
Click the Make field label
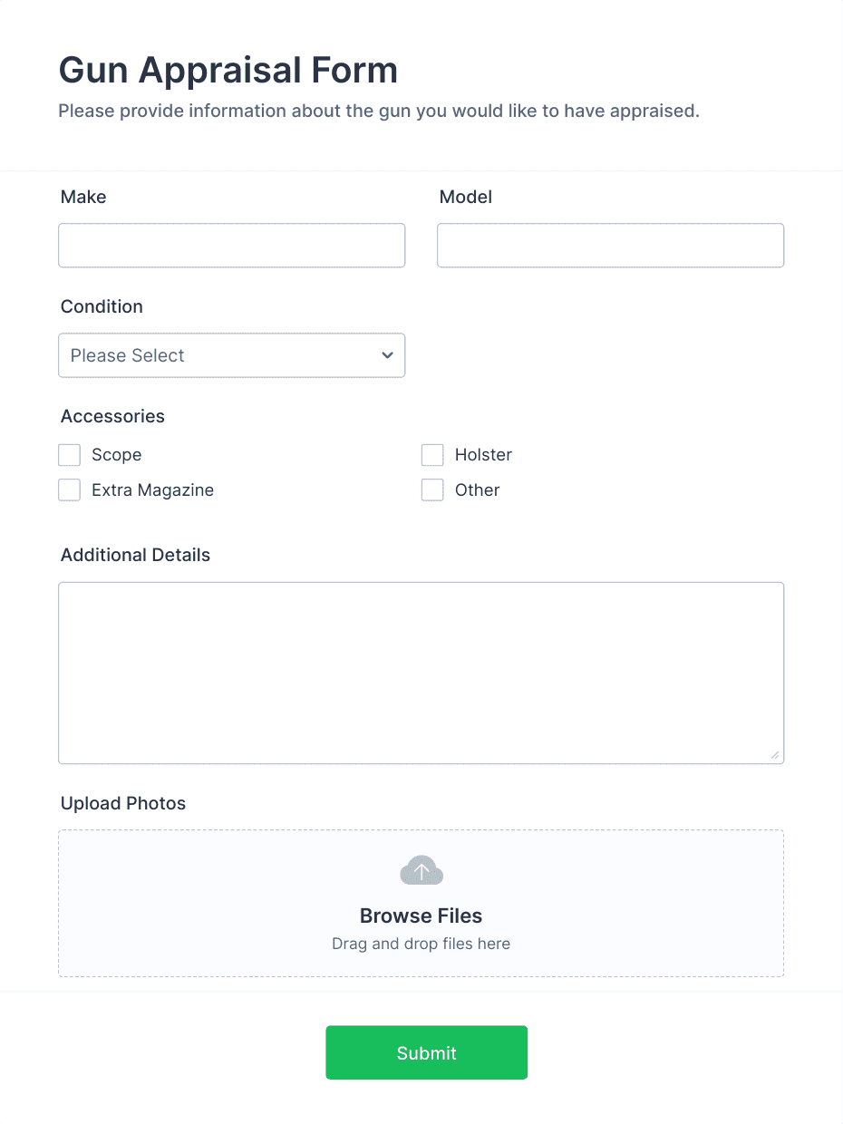(83, 197)
